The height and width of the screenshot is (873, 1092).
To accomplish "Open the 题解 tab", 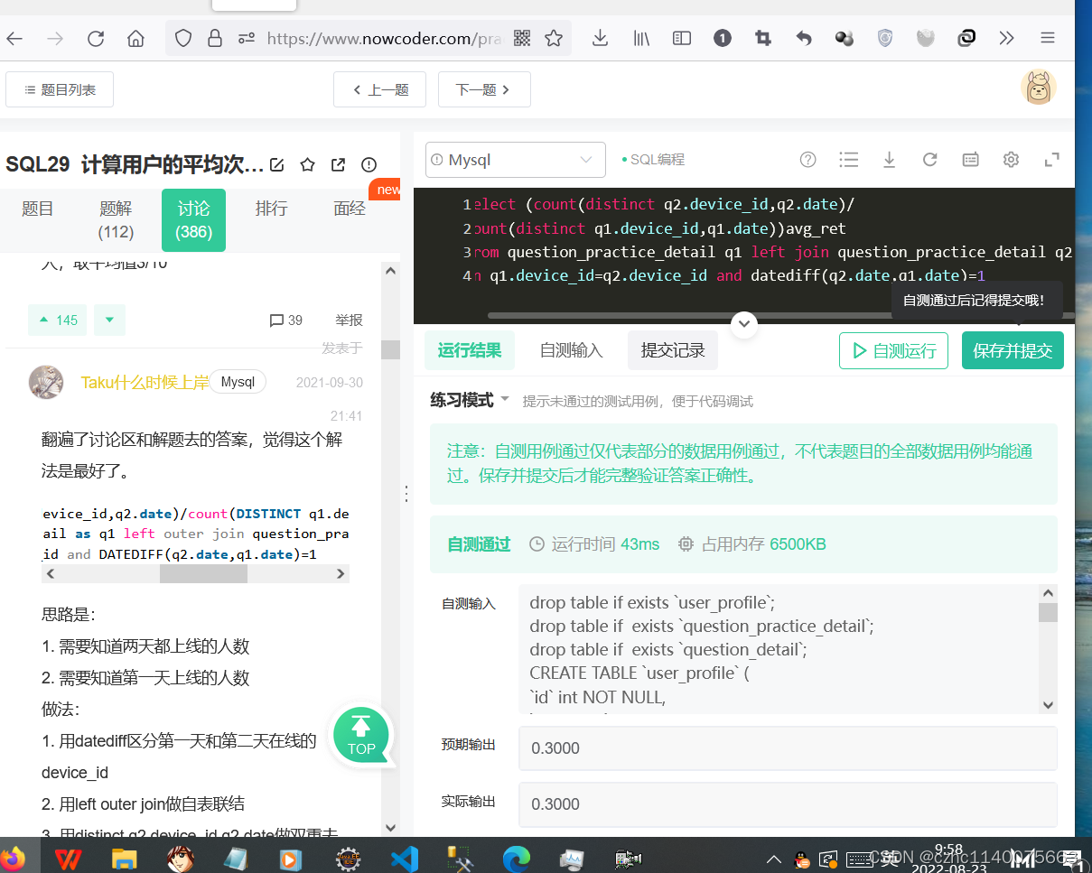I will (x=116, y=219).
